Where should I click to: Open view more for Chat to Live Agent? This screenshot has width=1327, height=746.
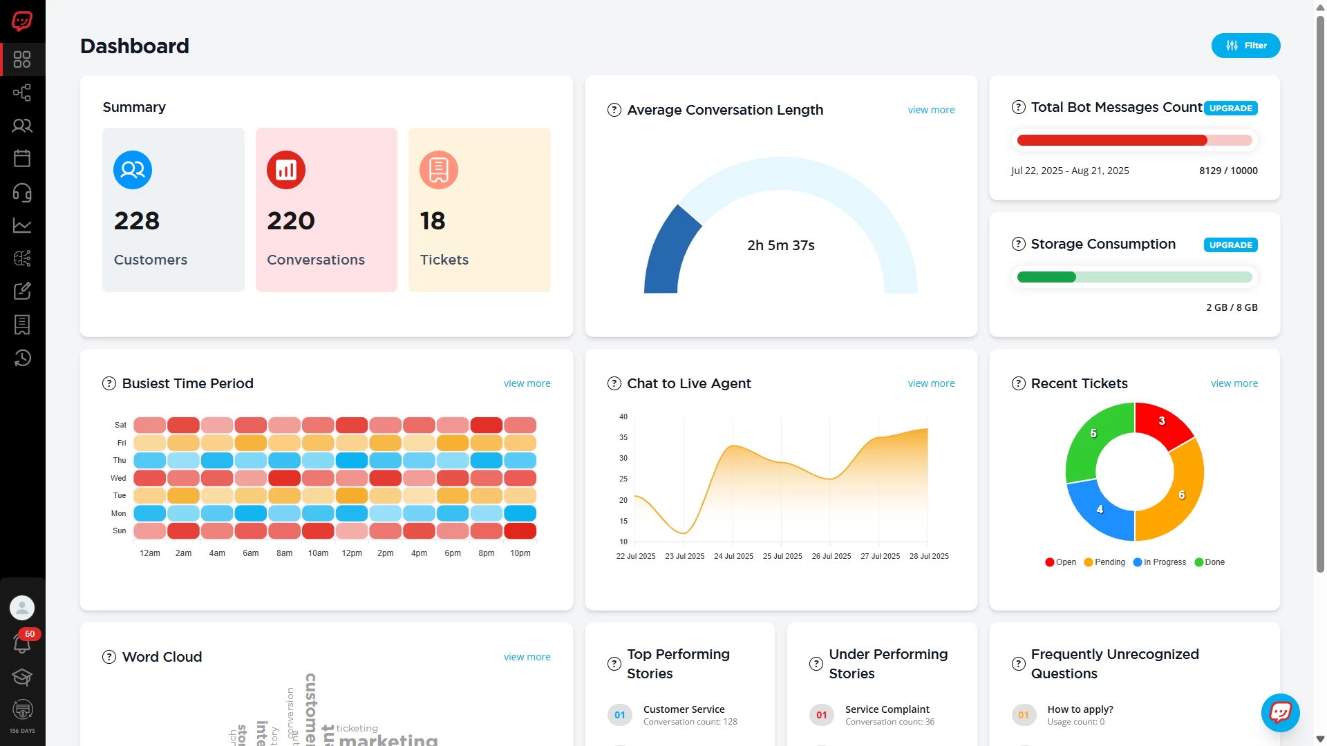point(931,383)
